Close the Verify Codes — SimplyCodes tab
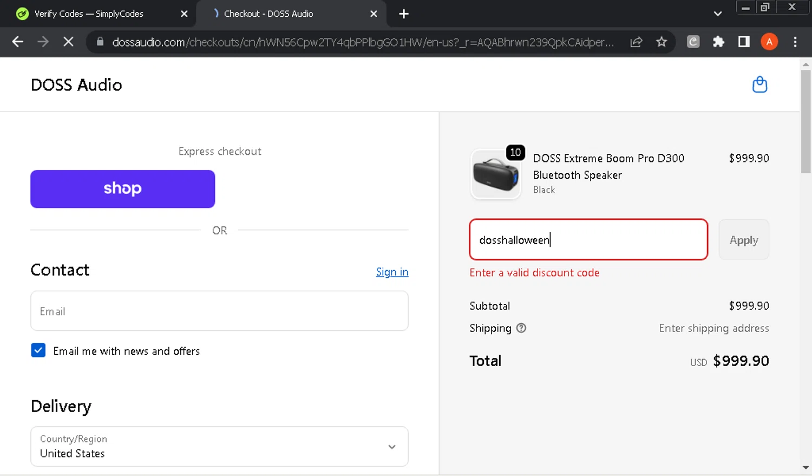The width and height of the screenshot is (812, 476). pyautogui.click(x=184, y=14)
